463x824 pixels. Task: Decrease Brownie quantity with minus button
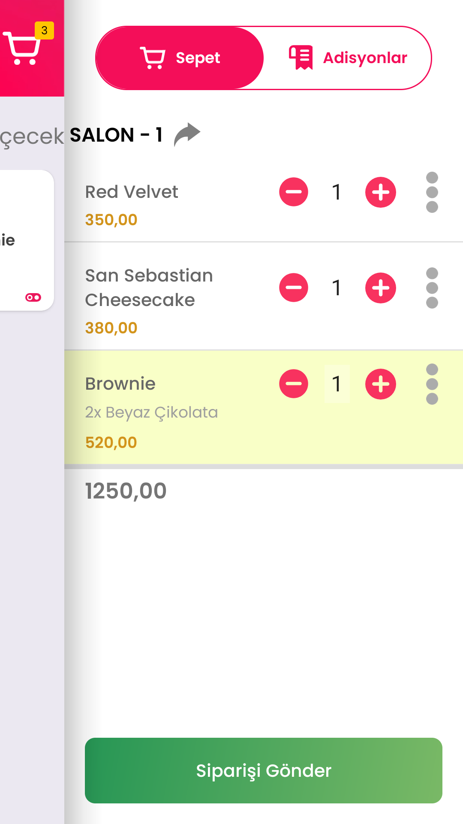[294, 384]
